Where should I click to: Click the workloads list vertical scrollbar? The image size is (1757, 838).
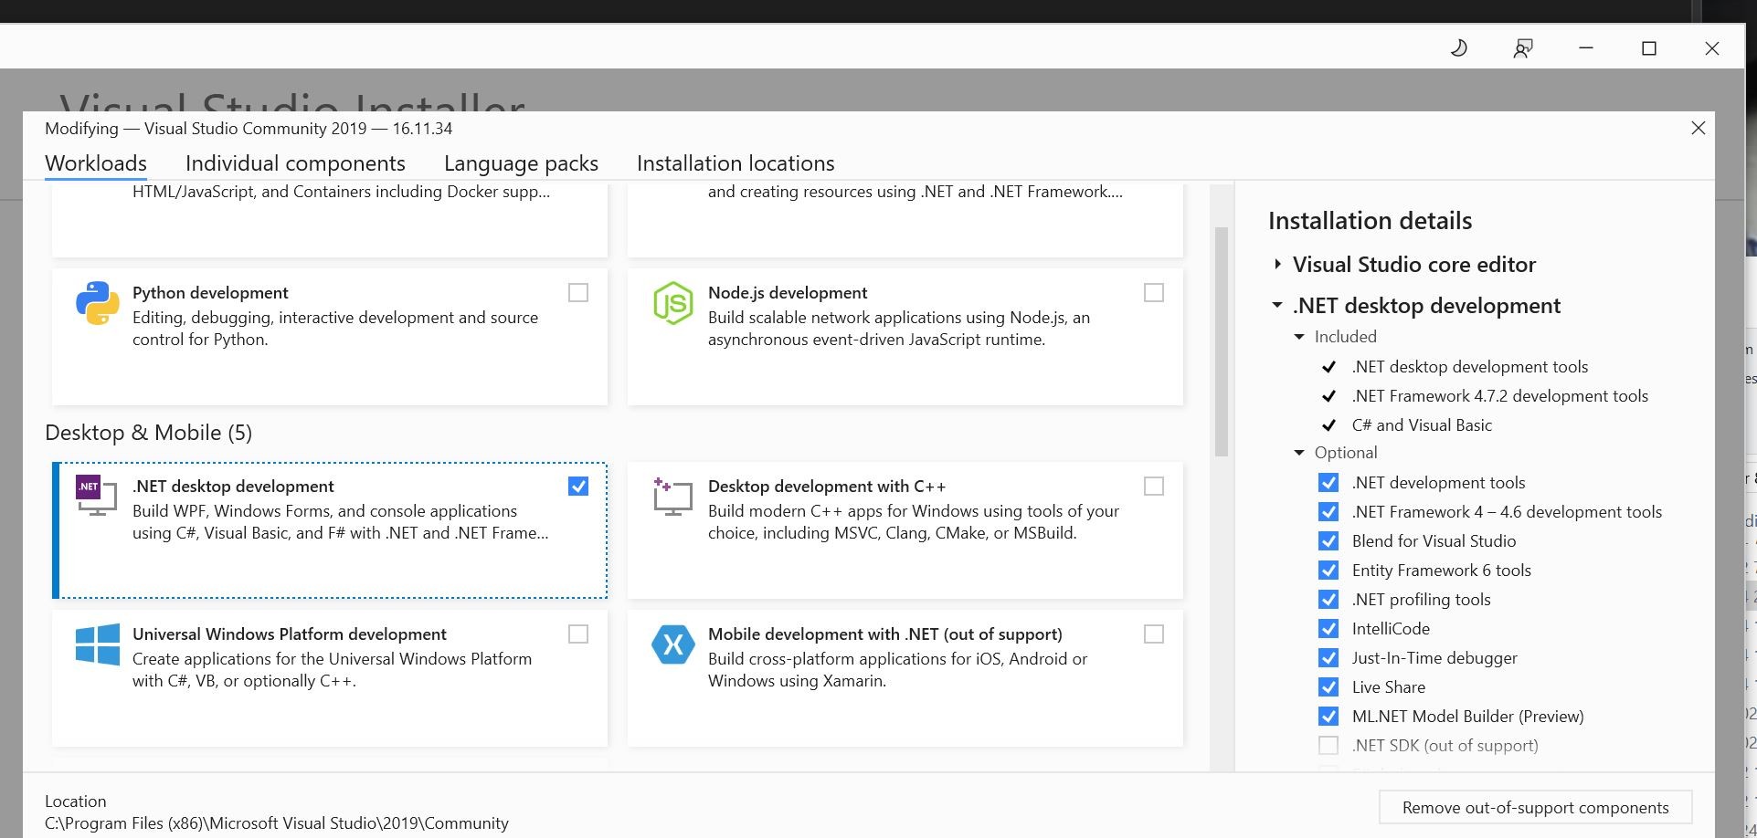(1221, 342)
